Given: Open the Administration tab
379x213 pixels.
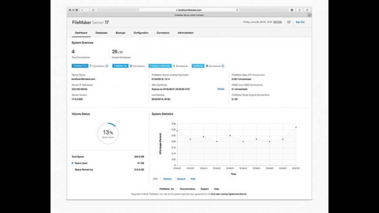Looking at the screenshot, I should (186, 33).
